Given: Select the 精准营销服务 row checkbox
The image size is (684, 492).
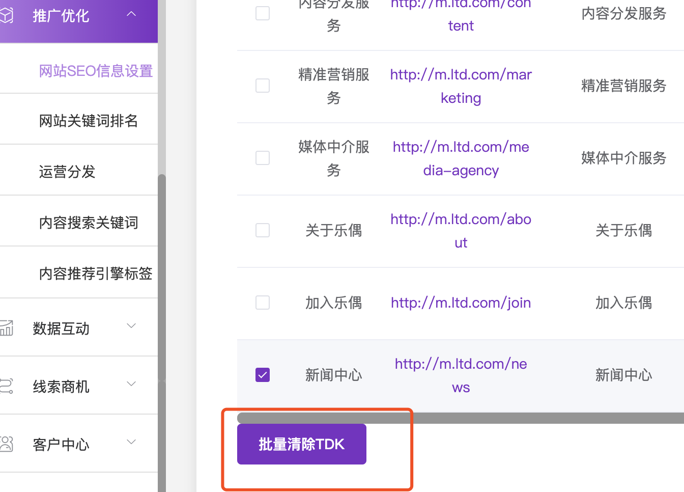Looking at the screenshot, I should point(263,86).
